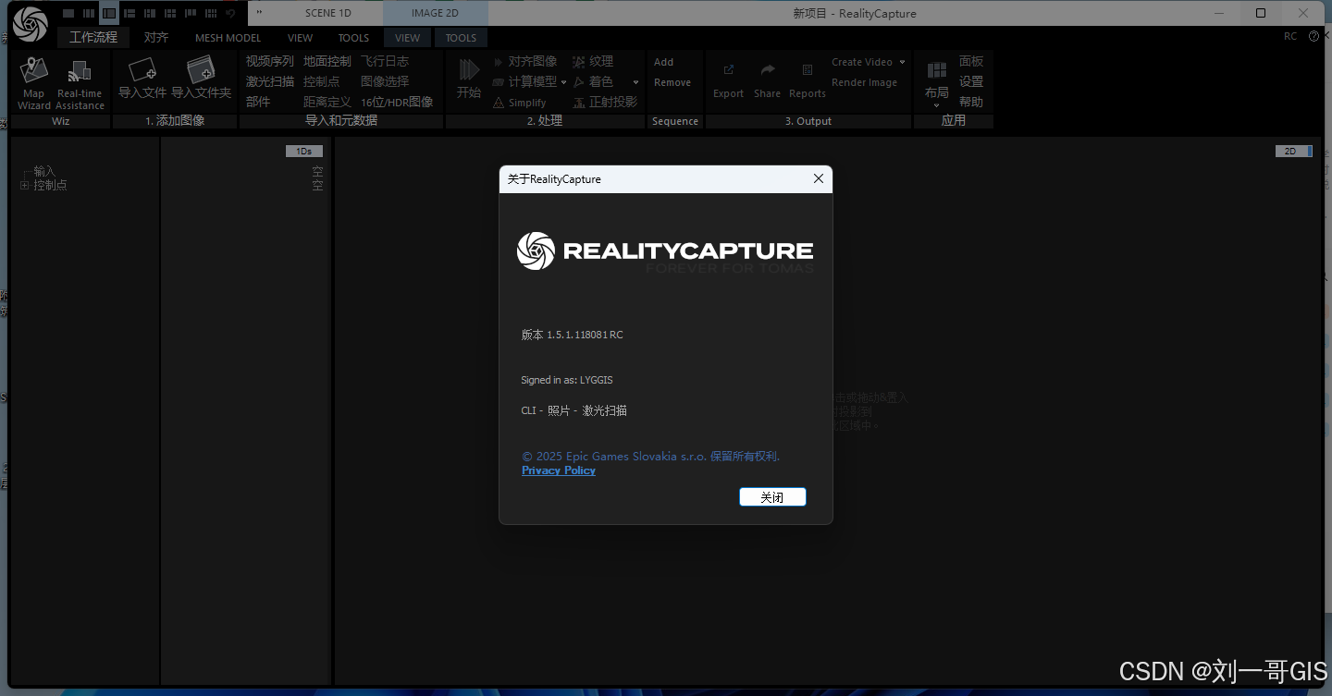Open the 布局 layout menu
The height and width of the screenshot is (696, 1332).
click(936, 83)
